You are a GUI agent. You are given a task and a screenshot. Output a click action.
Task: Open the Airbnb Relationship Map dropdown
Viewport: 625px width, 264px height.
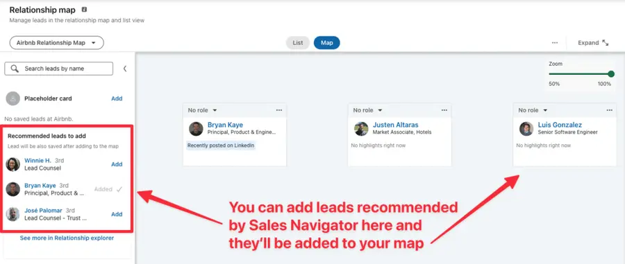(x=57, y=43)
